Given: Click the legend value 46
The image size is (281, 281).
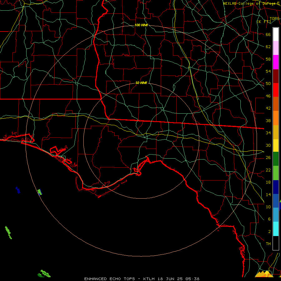Looking at the screenshot, I should click(x=268, y=96).
